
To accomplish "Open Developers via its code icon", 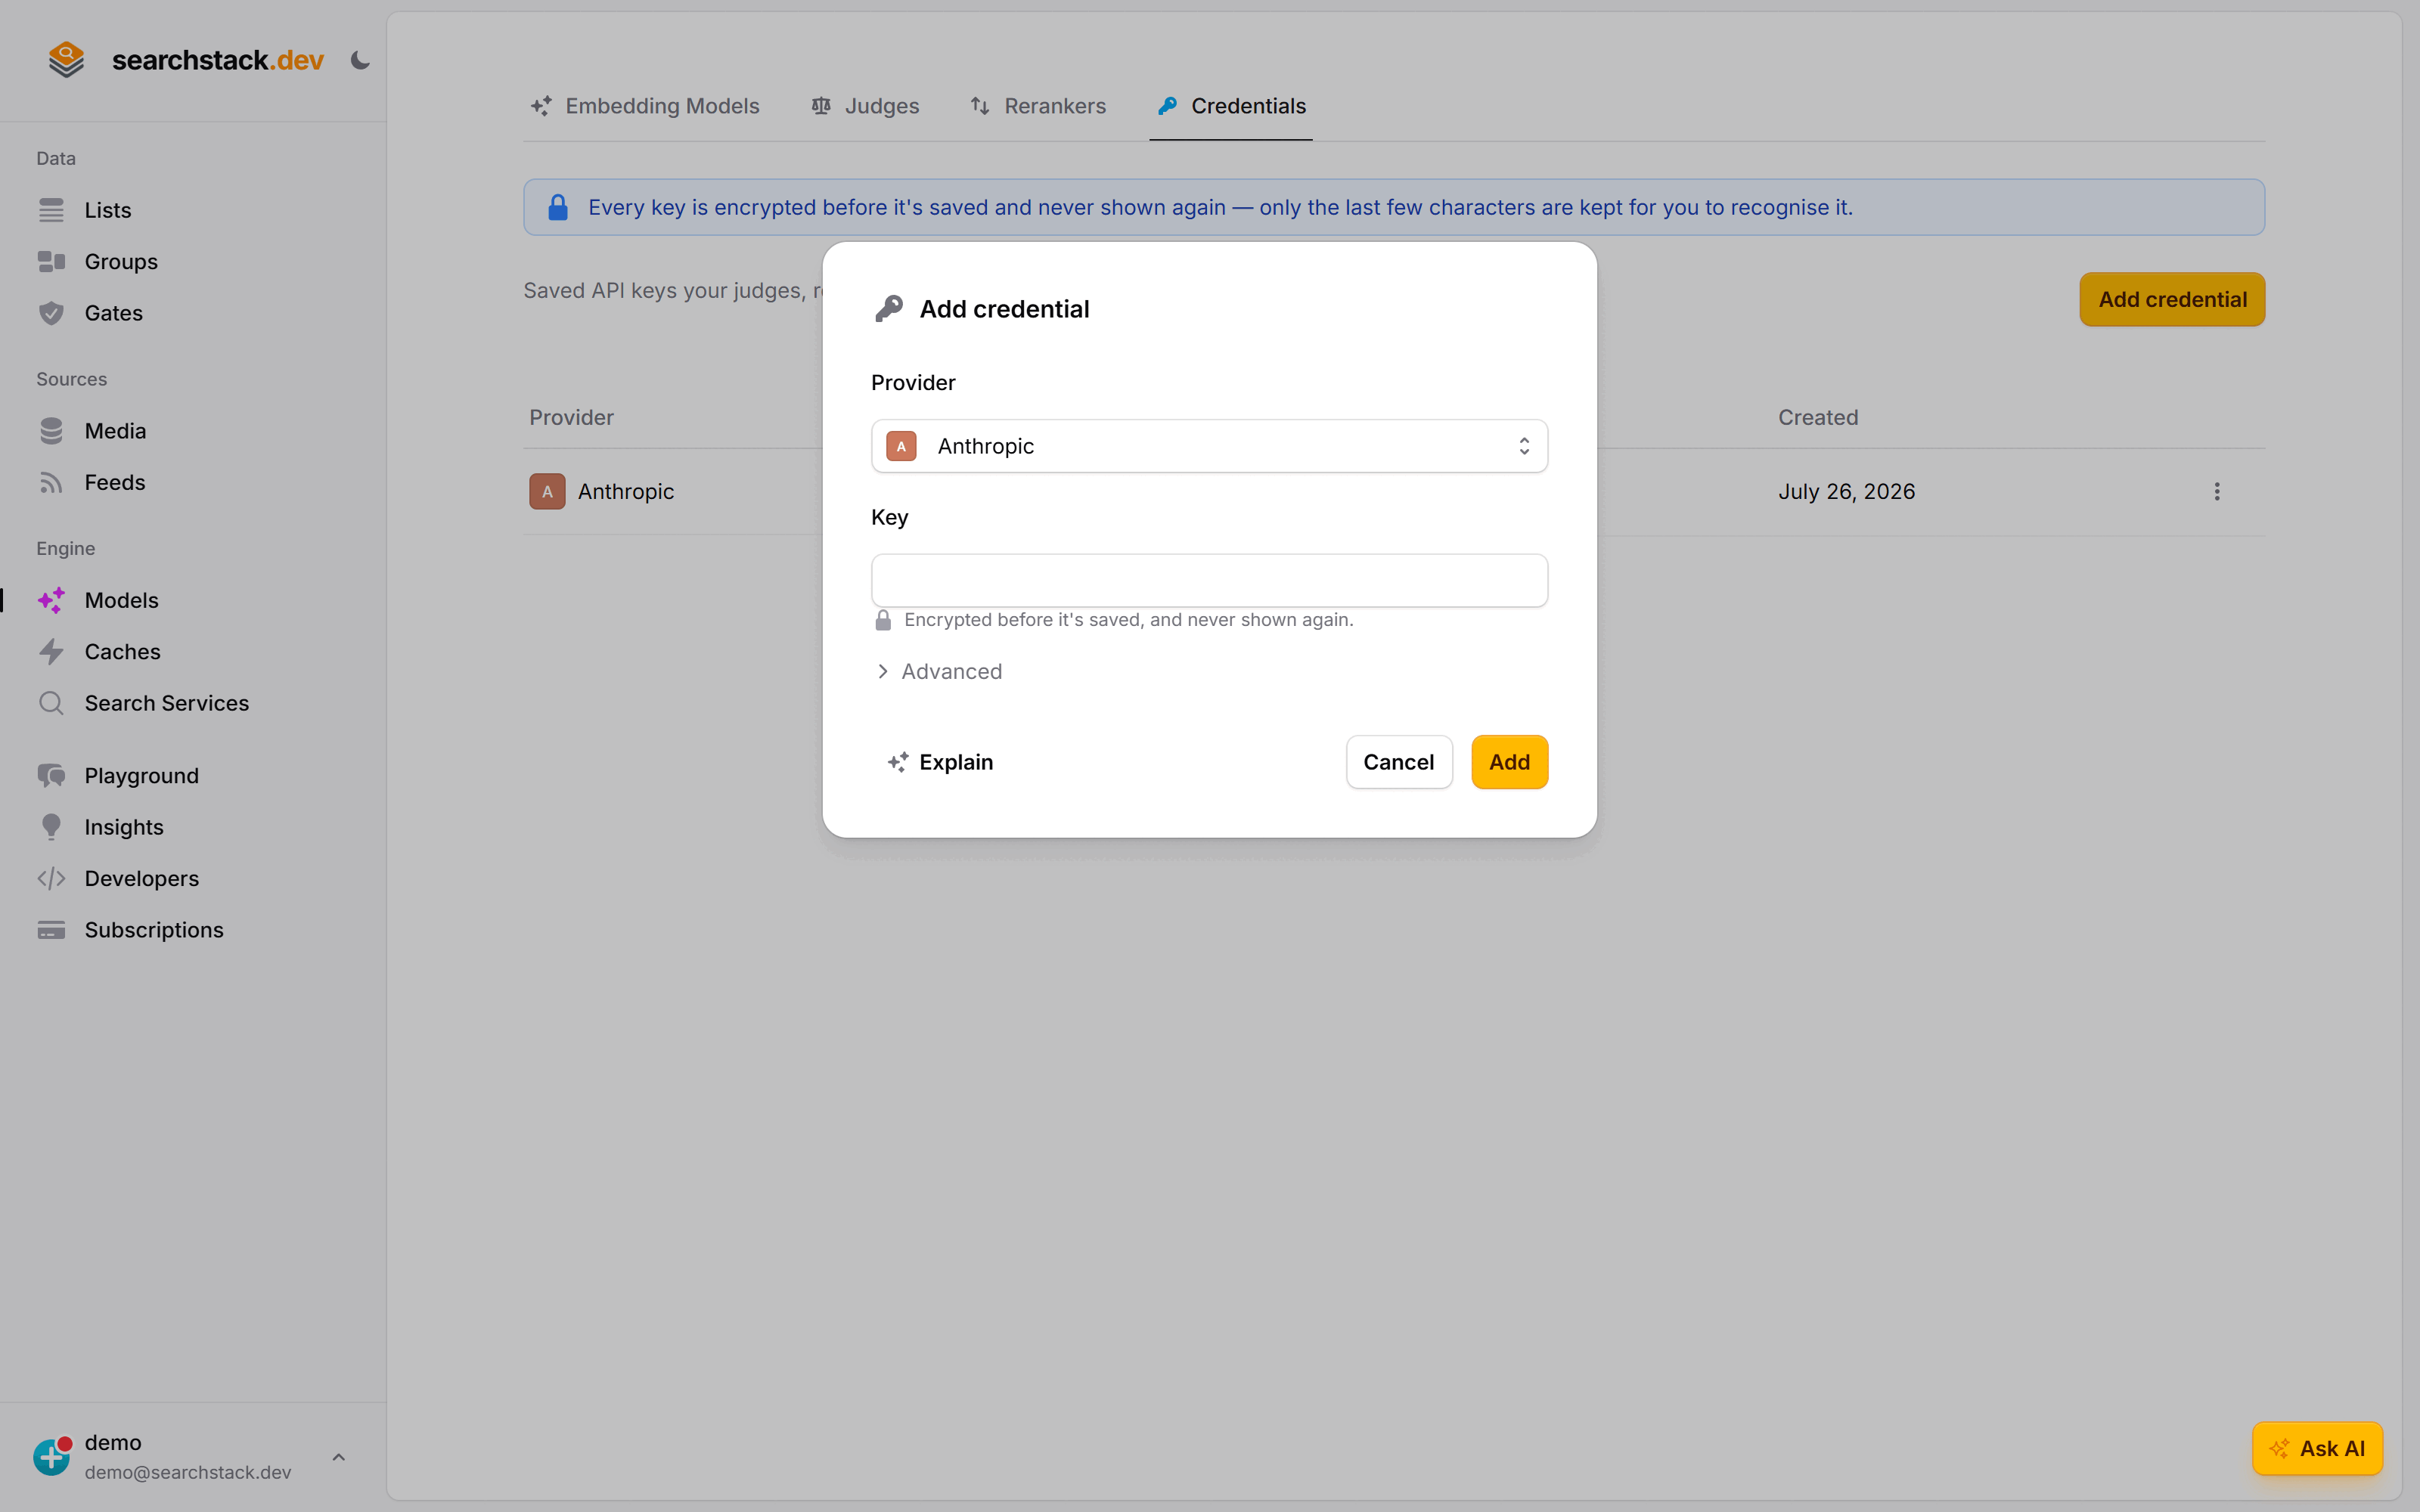I will tap(51, 879).
